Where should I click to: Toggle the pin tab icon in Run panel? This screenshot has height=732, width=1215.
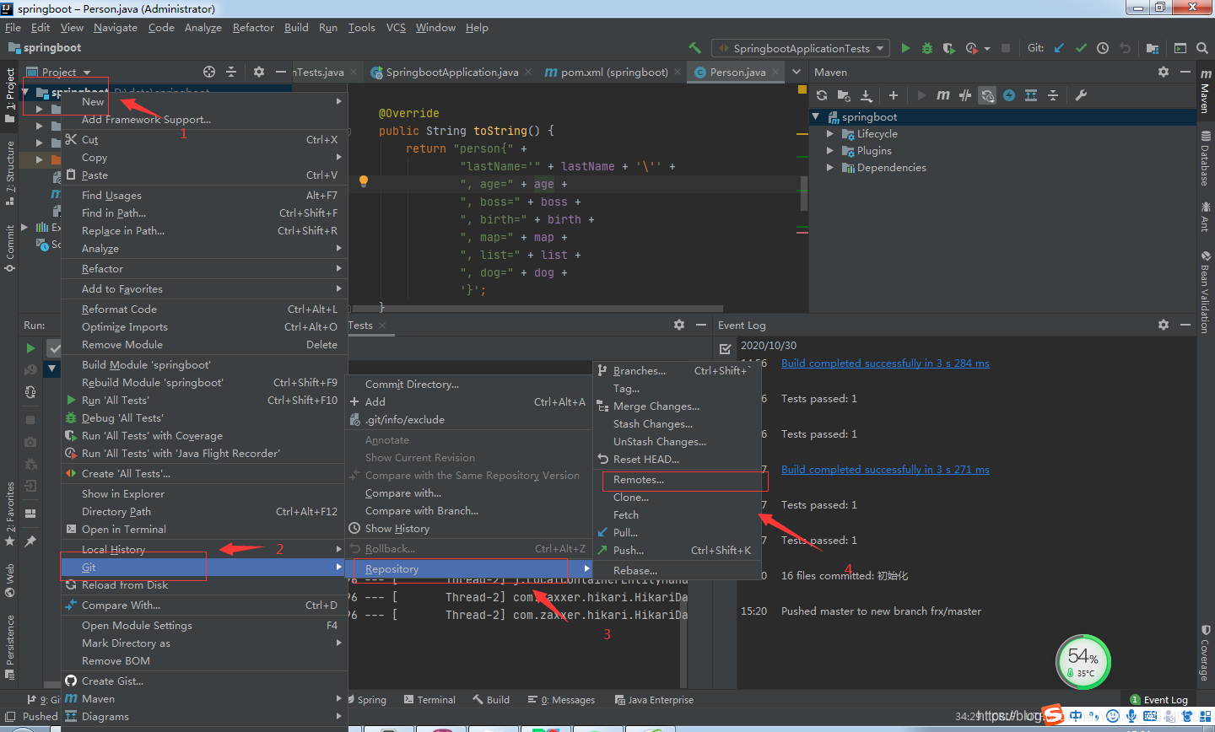tap(31, 541)
